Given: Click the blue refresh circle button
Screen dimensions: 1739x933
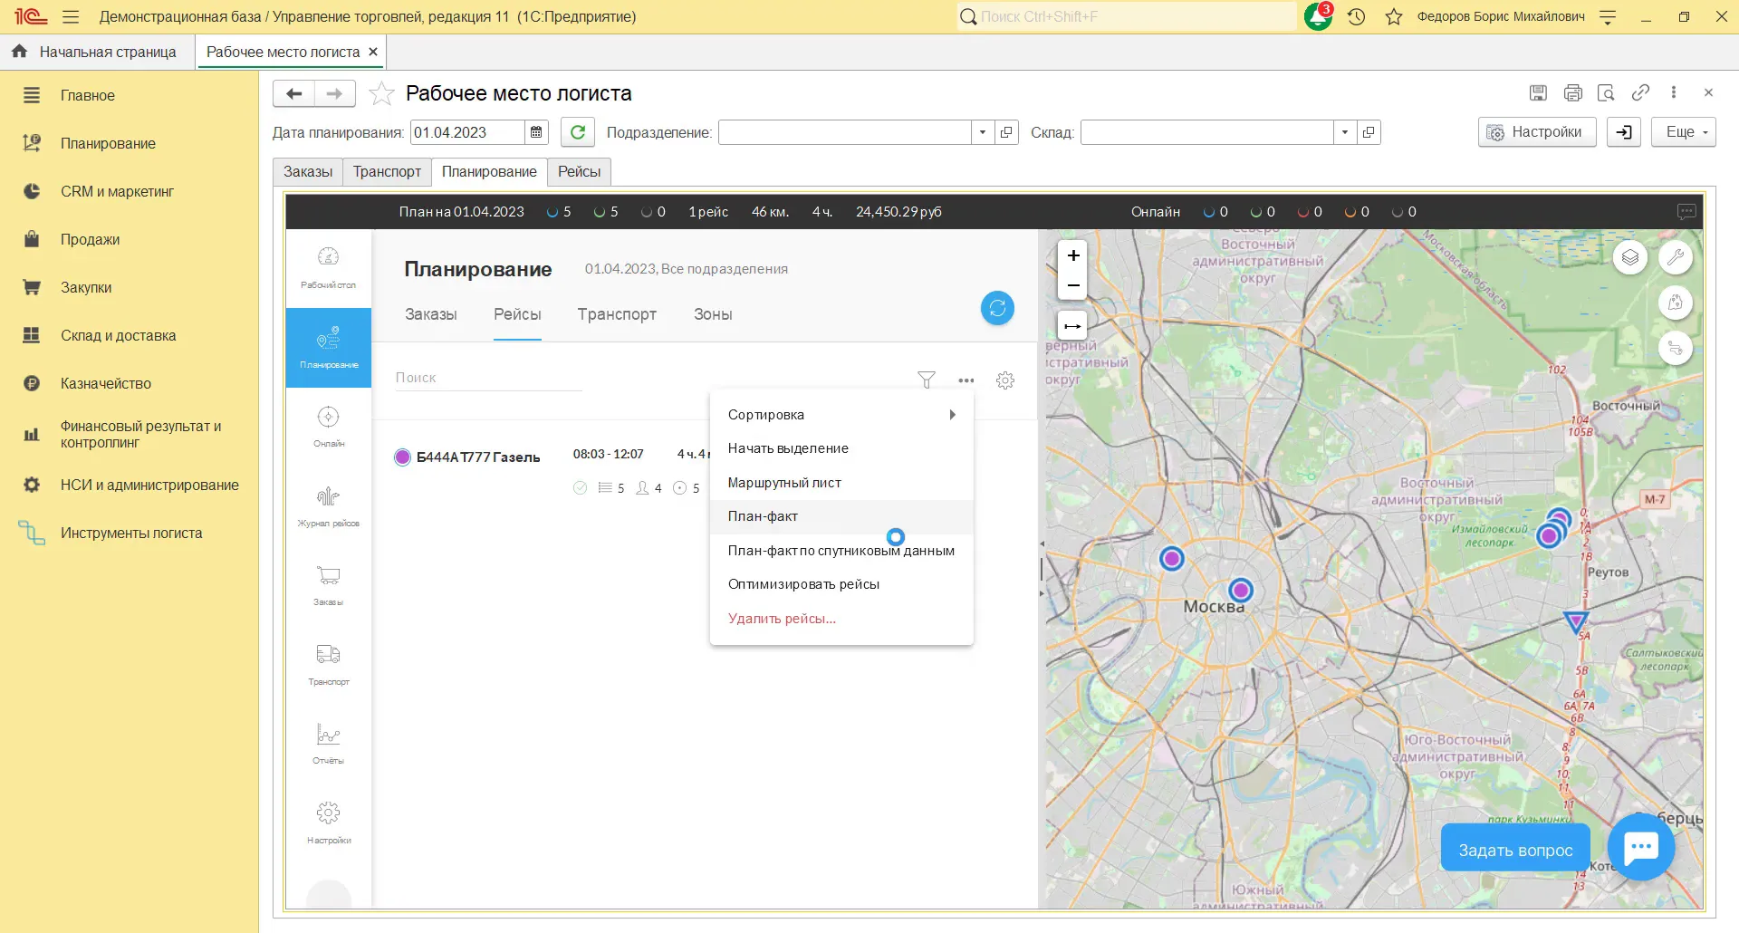Looking at the screenshot, I should tap(997, 308).
